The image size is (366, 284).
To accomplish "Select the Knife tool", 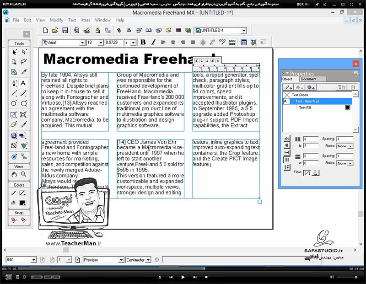I will 24,124.
